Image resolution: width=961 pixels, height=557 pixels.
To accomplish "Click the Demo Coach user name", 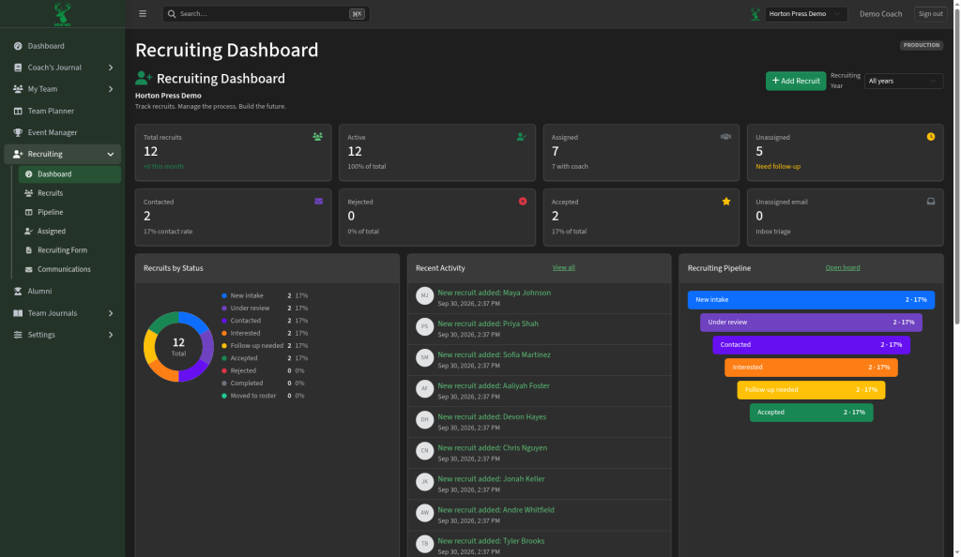I will pos(880,13).
